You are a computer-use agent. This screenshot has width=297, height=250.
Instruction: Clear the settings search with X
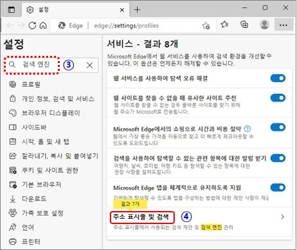coord(90,65)
